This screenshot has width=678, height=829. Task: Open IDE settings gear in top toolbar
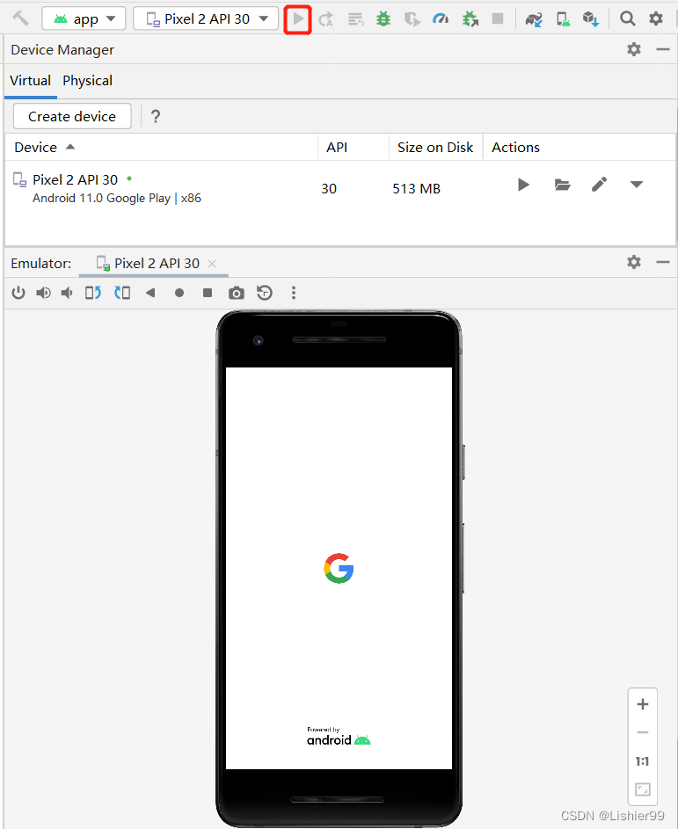[x=656, y=18]
